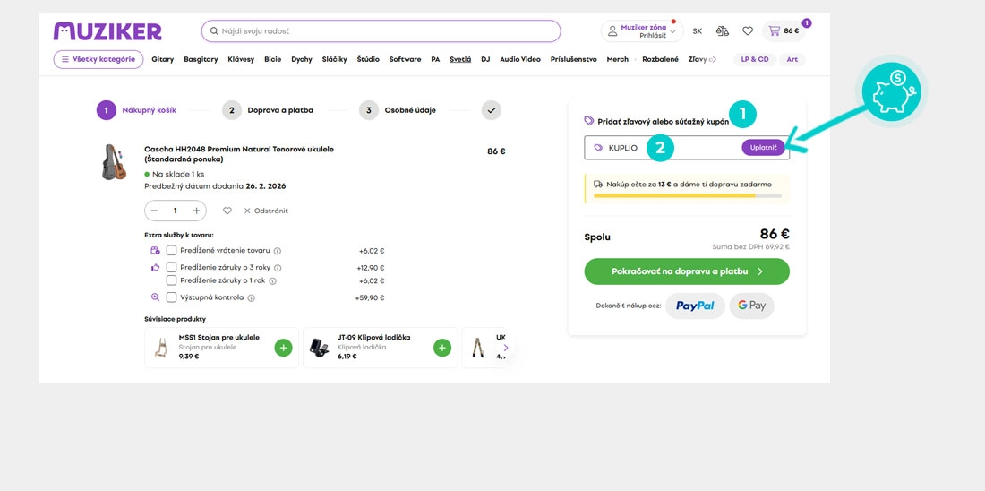Click Pokračovať na dopravu a platbu
Screen dimensions: 985x491
point(687,271)
